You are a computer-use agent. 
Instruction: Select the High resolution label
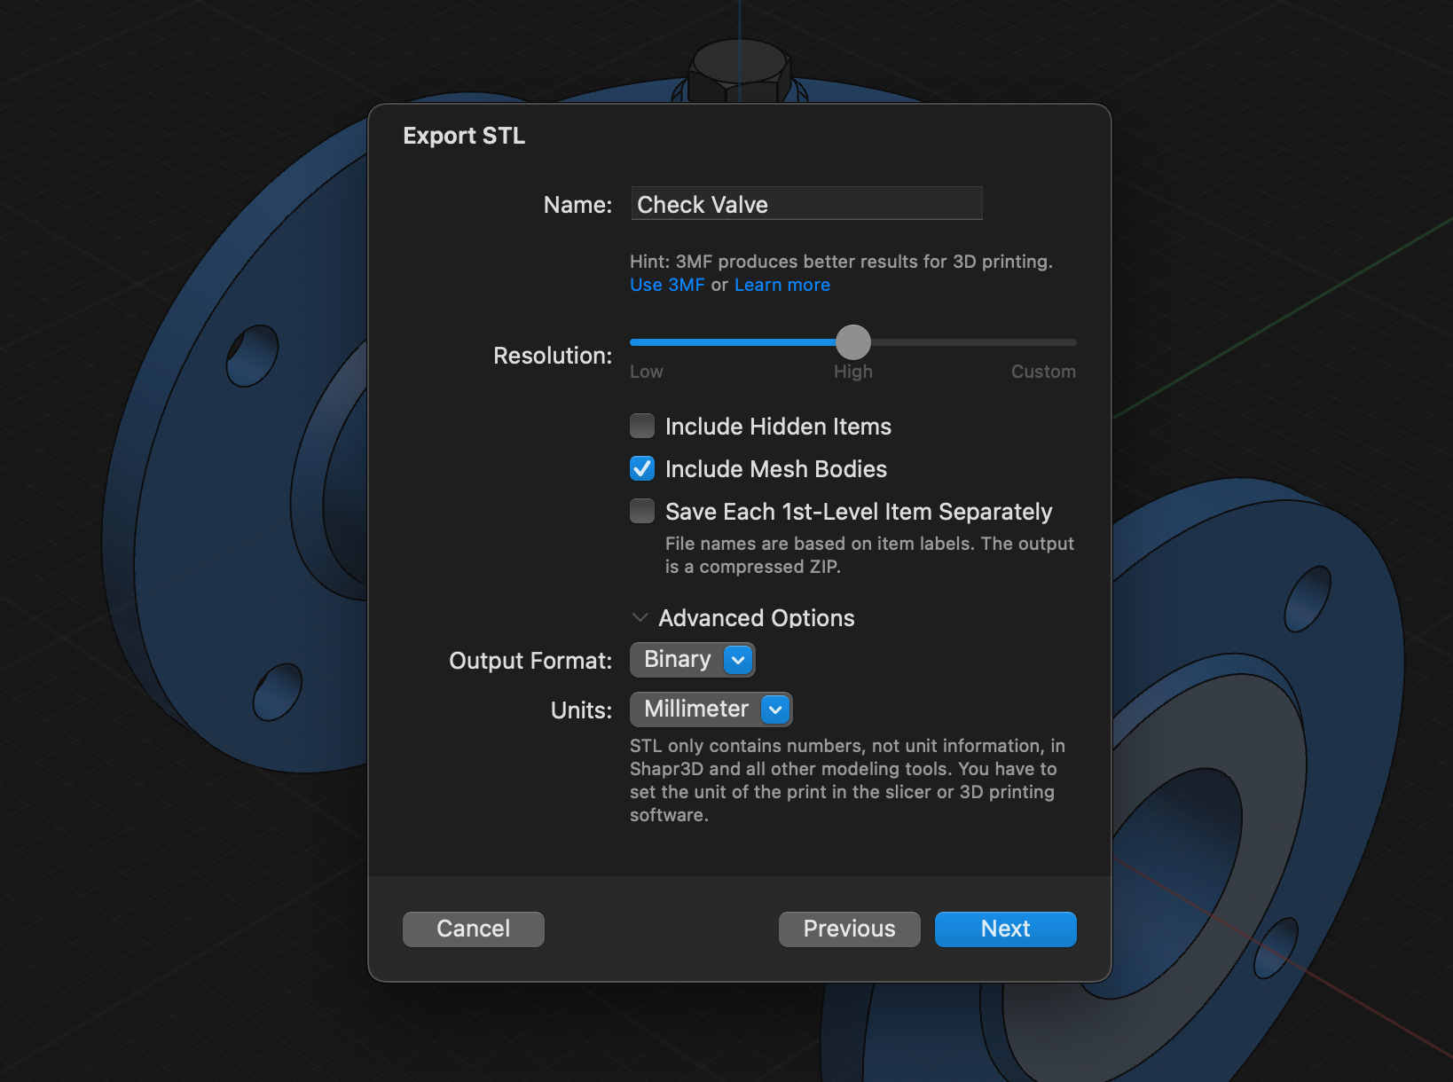pos(853,372)
